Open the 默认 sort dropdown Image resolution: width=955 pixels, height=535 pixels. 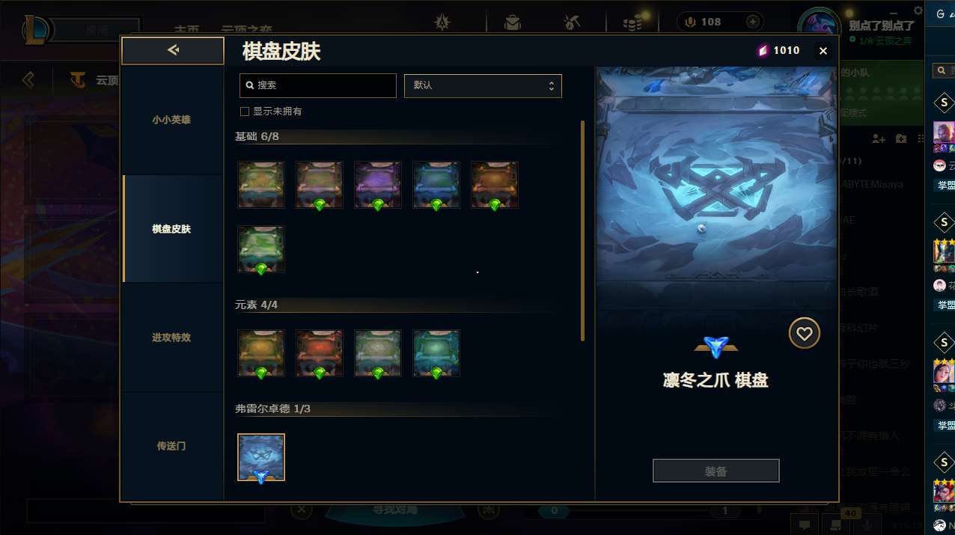pos(483,85)
